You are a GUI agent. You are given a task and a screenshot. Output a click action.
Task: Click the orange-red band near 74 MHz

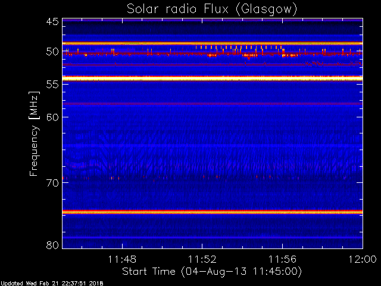point(213,212)
